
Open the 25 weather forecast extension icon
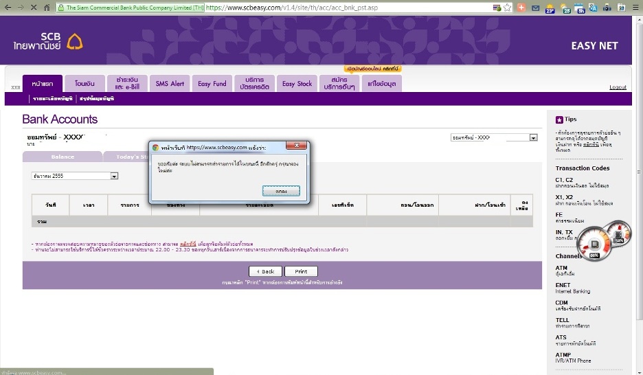565,8
